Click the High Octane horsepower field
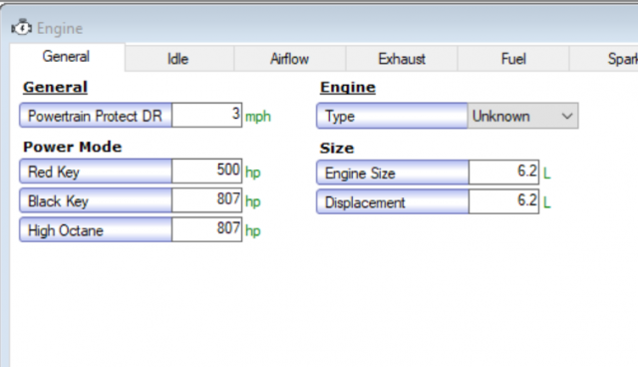The image size is (638, 367). pyautogui.click(x=206, y=229)
